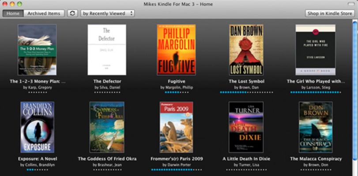Click author text 'by Larsson, Stieg'
Viewport: 358px width, 176px height.
click(316, 88)
